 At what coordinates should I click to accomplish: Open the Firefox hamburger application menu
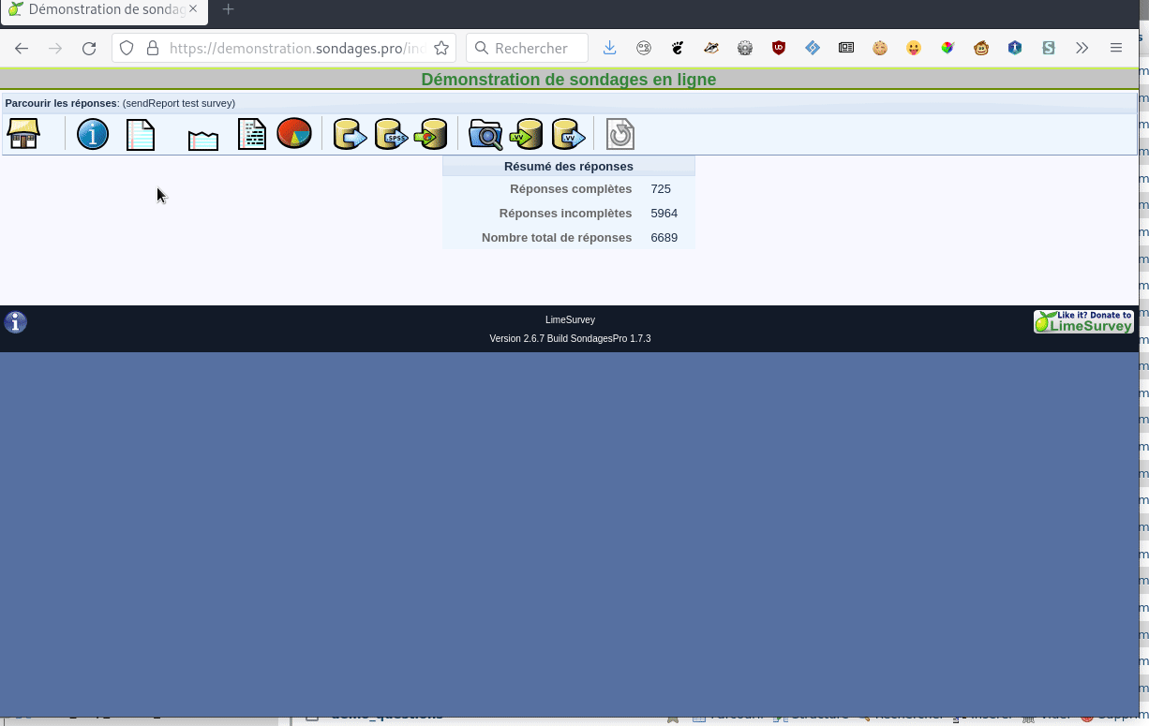pyautogui.click(x=1115, y=48)
